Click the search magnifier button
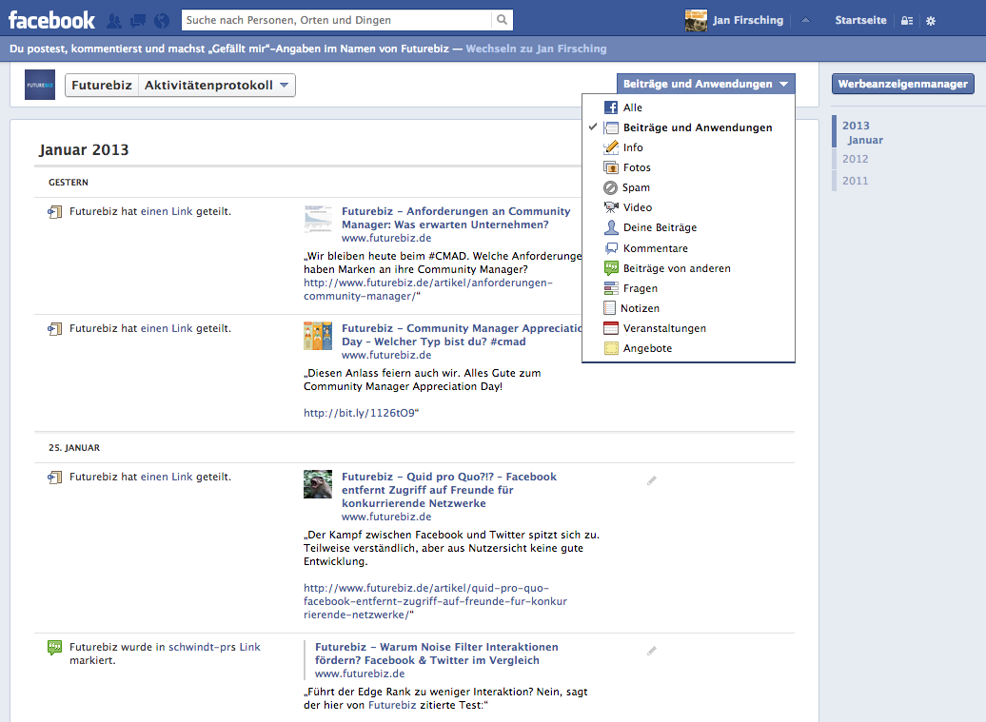Viewport: 986px width, 722px height. 502,20
